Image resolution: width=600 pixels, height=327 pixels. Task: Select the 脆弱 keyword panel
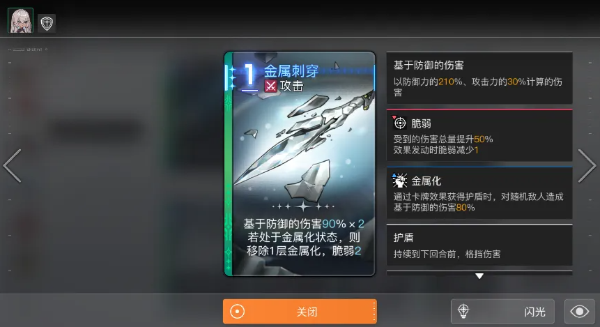479,135
